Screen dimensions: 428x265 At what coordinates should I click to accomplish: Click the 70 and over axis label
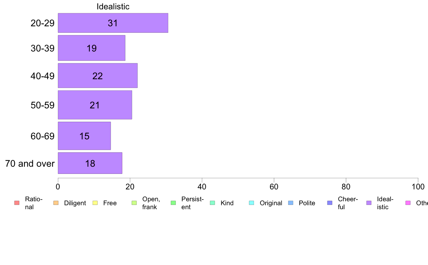coord(30,163)
